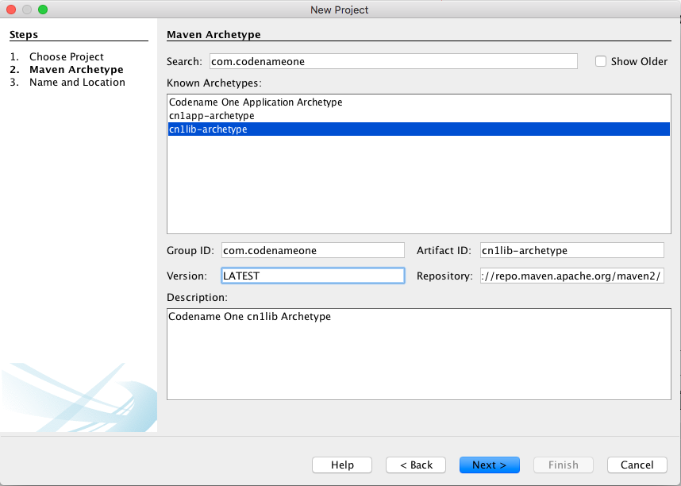Image resolution: width=681 pixels, height=486 pixels.
Task: Select the Version field showing LATEST
Action: [x=313, y=276]
